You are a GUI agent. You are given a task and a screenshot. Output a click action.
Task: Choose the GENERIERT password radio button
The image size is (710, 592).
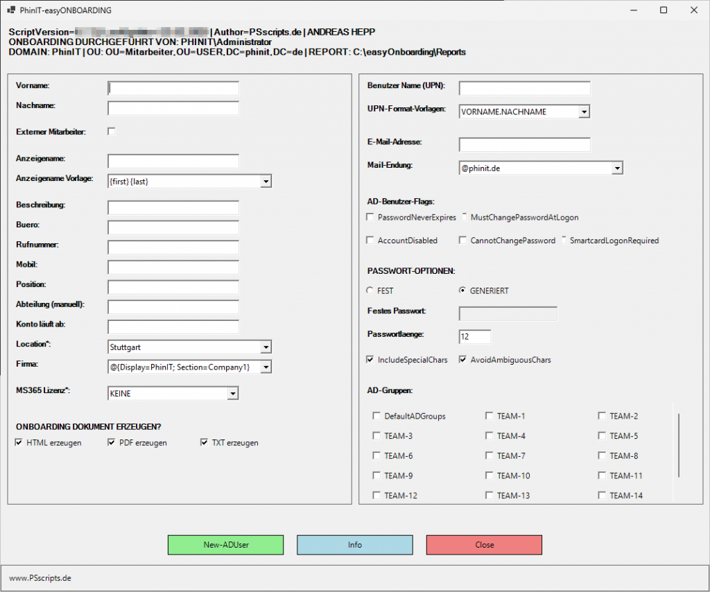point(463,291)
